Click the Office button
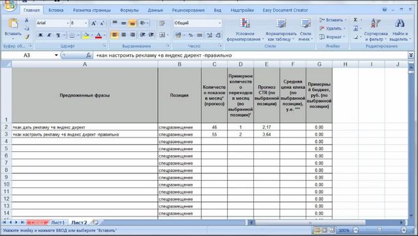Screen dimensions: 418x236 [x=10, y=5]
